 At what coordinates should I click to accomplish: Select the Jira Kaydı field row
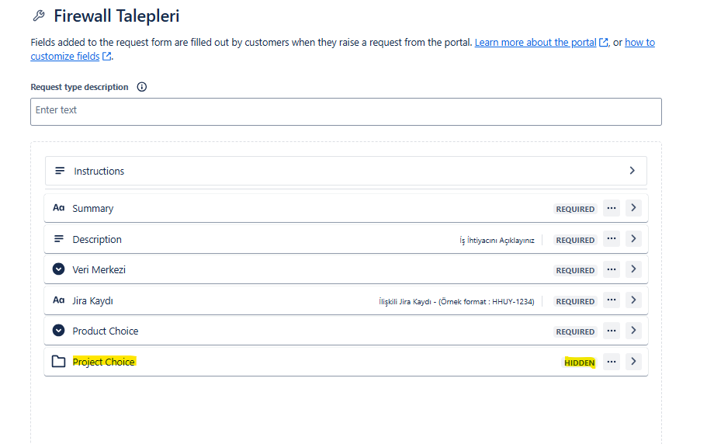coord(346,300)
